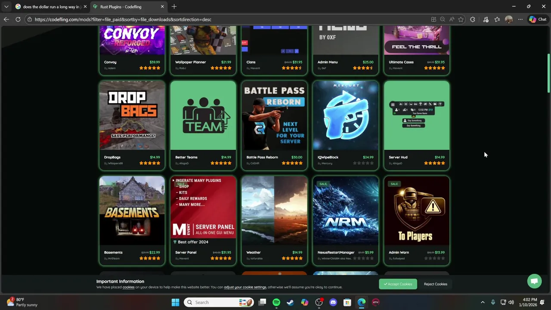Viewport: 551px width, 310px height.
Task: Open the DropBags plugin thumbnail
Action: pos(132,115)
